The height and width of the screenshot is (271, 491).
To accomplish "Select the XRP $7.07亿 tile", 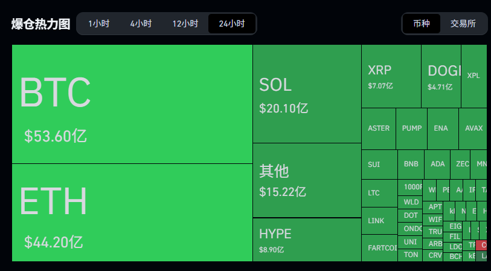I will (391, 76).
